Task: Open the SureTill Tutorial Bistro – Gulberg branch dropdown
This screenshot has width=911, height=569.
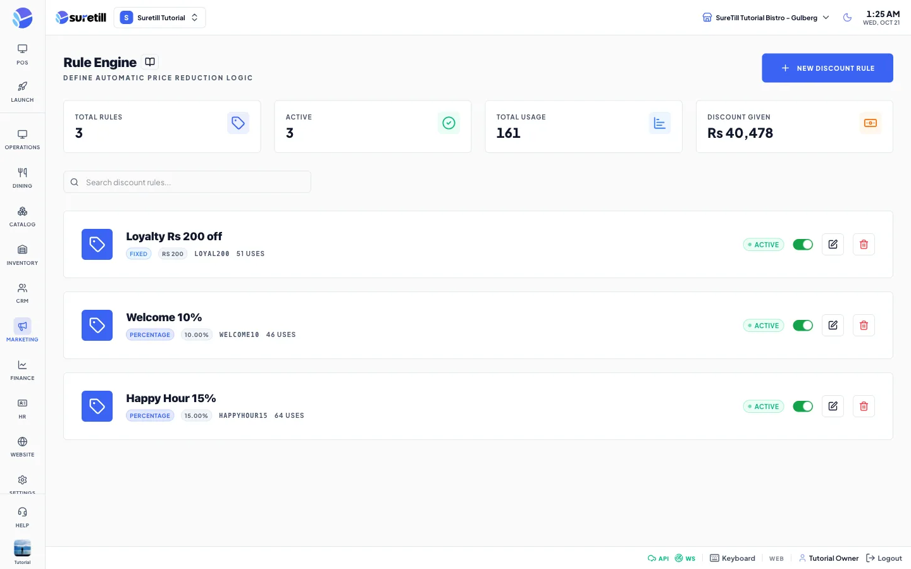Action: point(765,18)
